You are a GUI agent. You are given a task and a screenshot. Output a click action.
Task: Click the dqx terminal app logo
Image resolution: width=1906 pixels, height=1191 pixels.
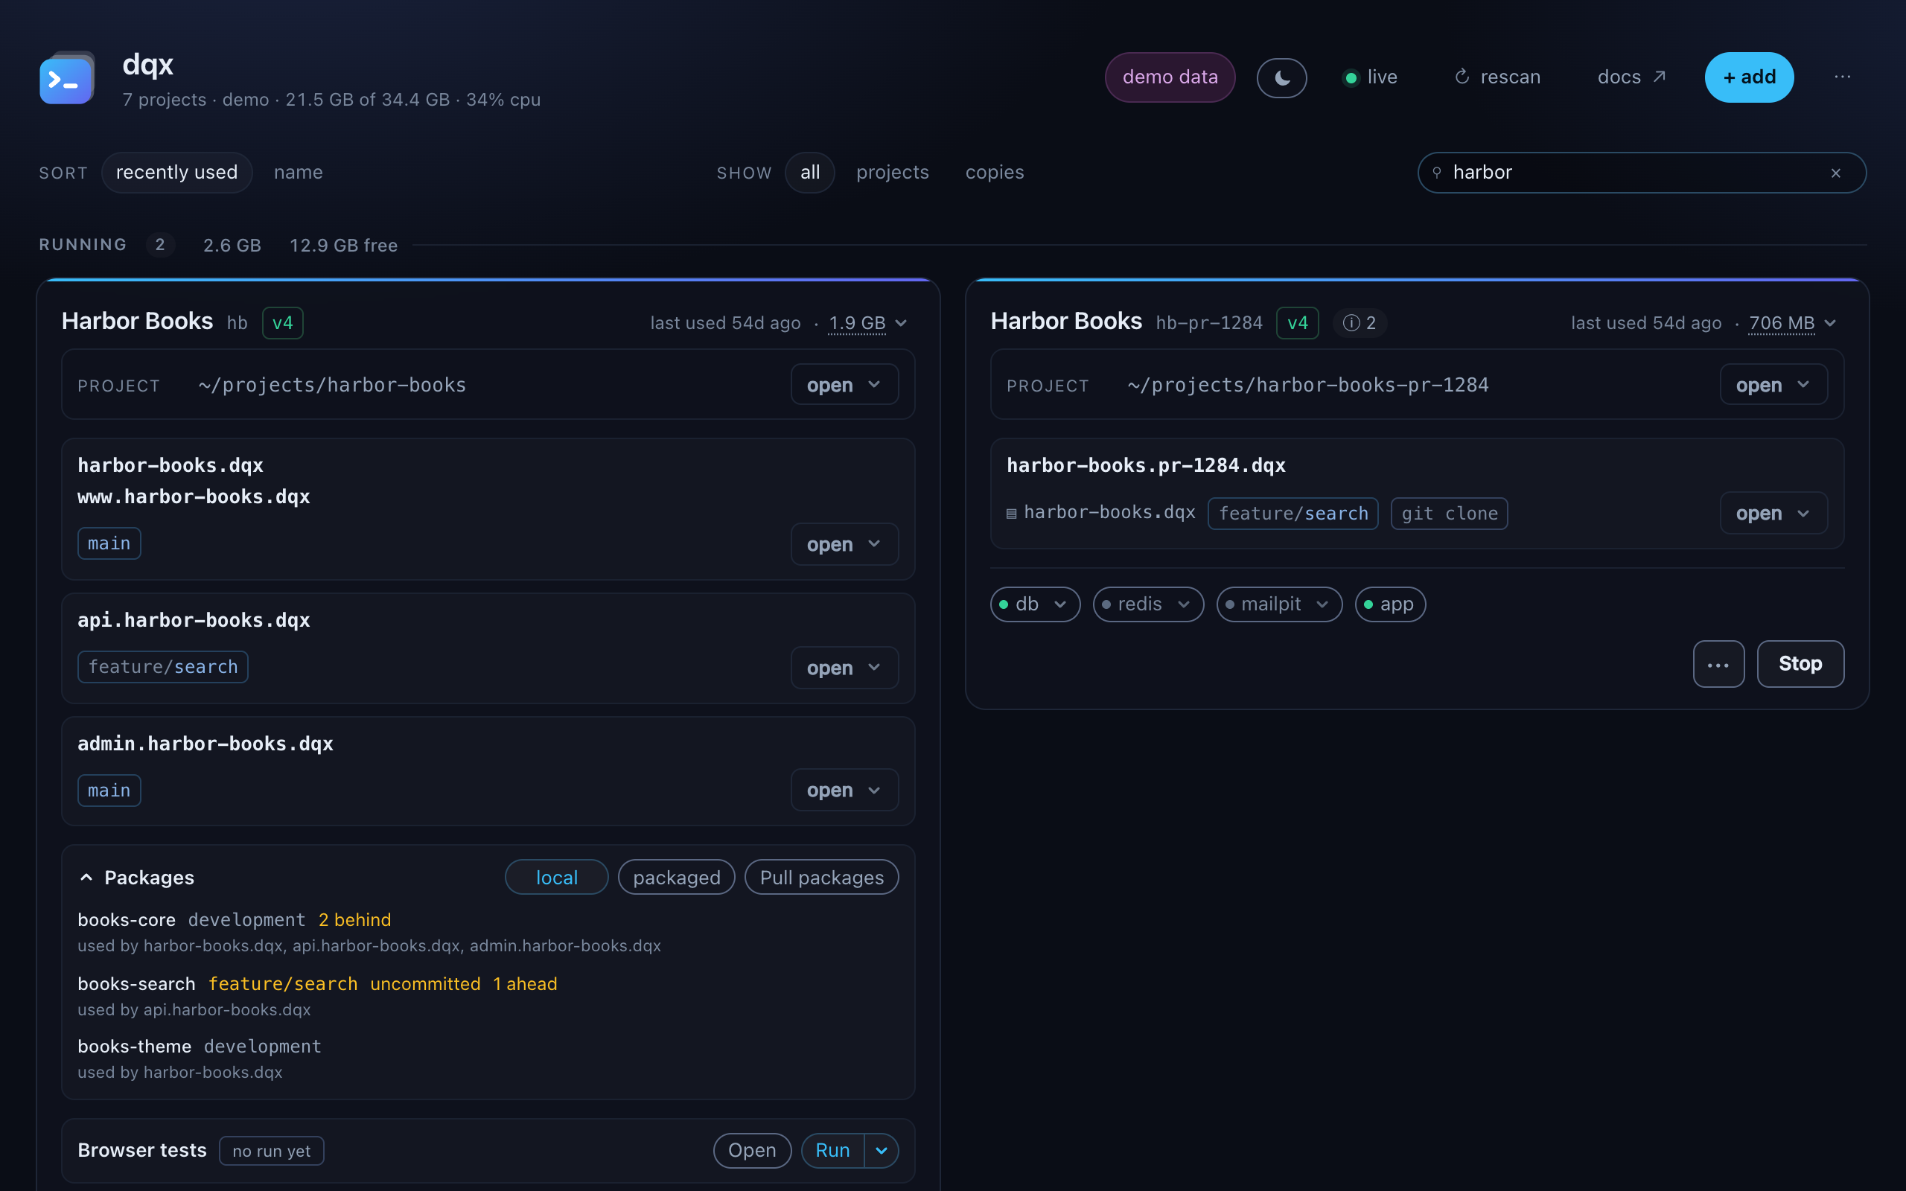67,78
